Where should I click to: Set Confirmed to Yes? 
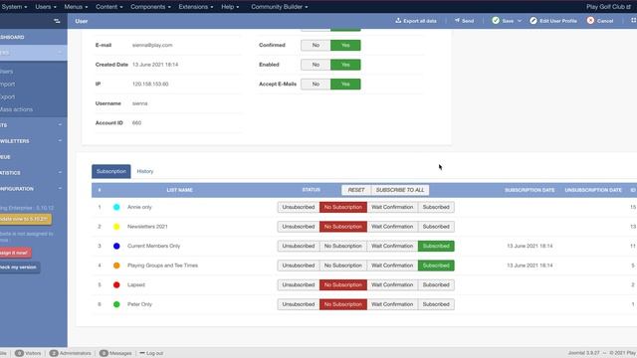(x=345, y=45)
